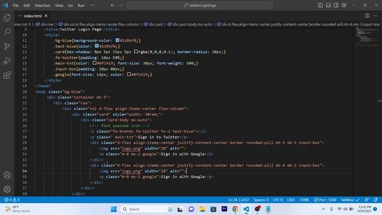Click the color swatch on the .text-blue line

[97, 46]
